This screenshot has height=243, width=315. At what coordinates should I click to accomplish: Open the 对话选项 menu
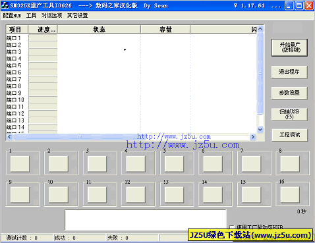[x=52, y=16]
